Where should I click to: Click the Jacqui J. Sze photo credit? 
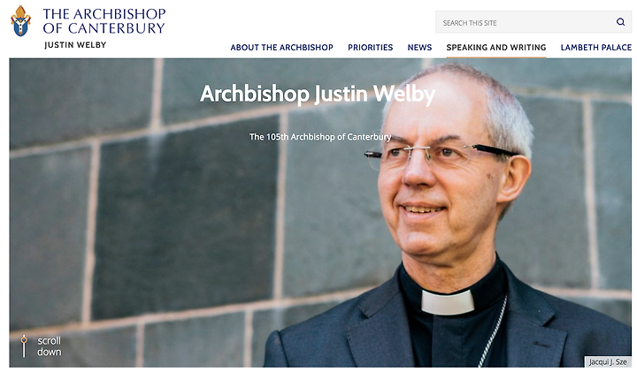(608, 361)
